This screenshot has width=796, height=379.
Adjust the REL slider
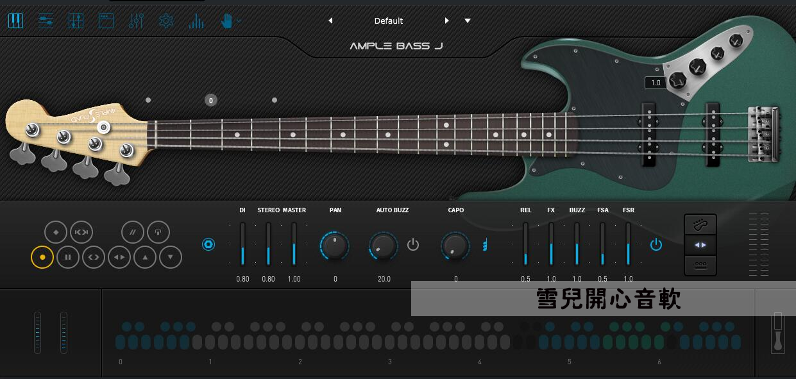click(525, 244)
